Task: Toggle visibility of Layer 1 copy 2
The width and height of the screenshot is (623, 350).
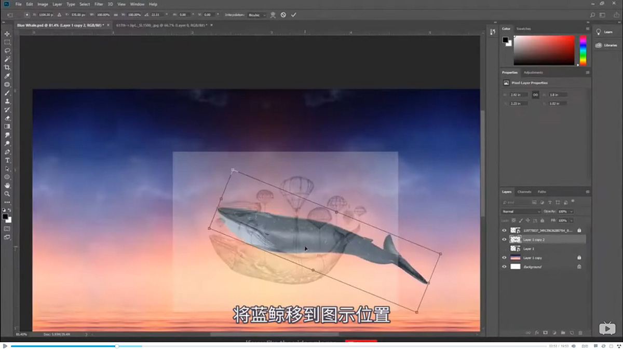Action: point(504,239)
